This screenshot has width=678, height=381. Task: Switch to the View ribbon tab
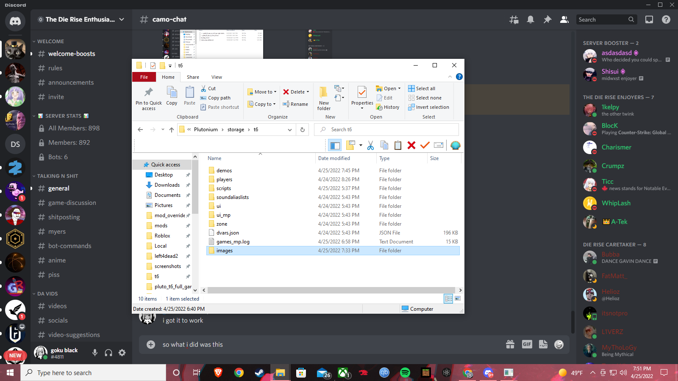[x=217, y=77]
